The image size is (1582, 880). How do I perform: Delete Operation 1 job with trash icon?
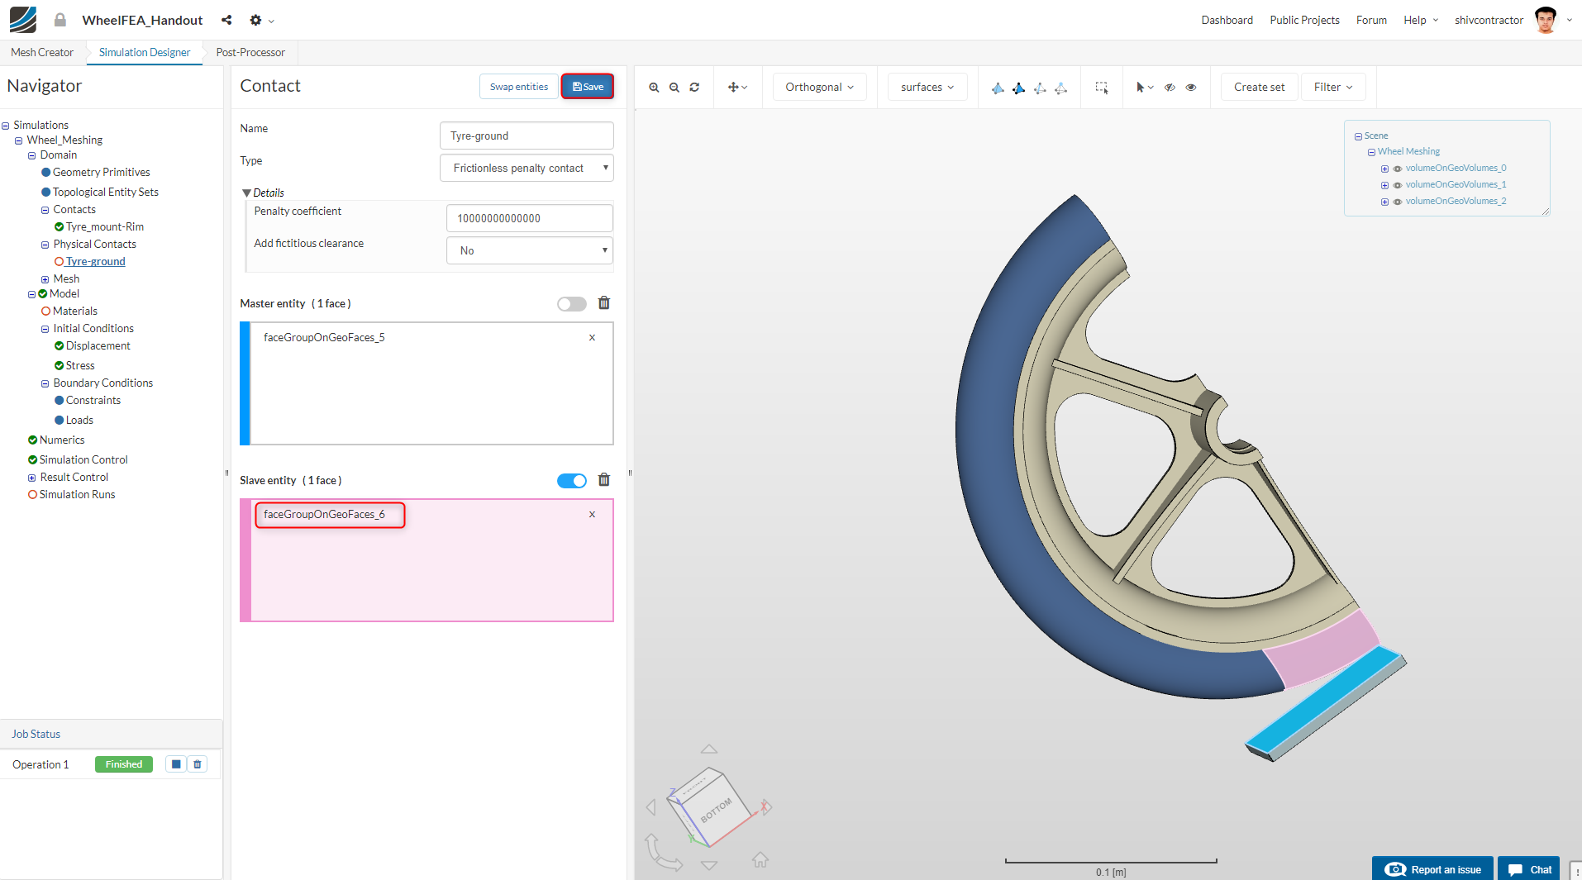coord(198,764)
